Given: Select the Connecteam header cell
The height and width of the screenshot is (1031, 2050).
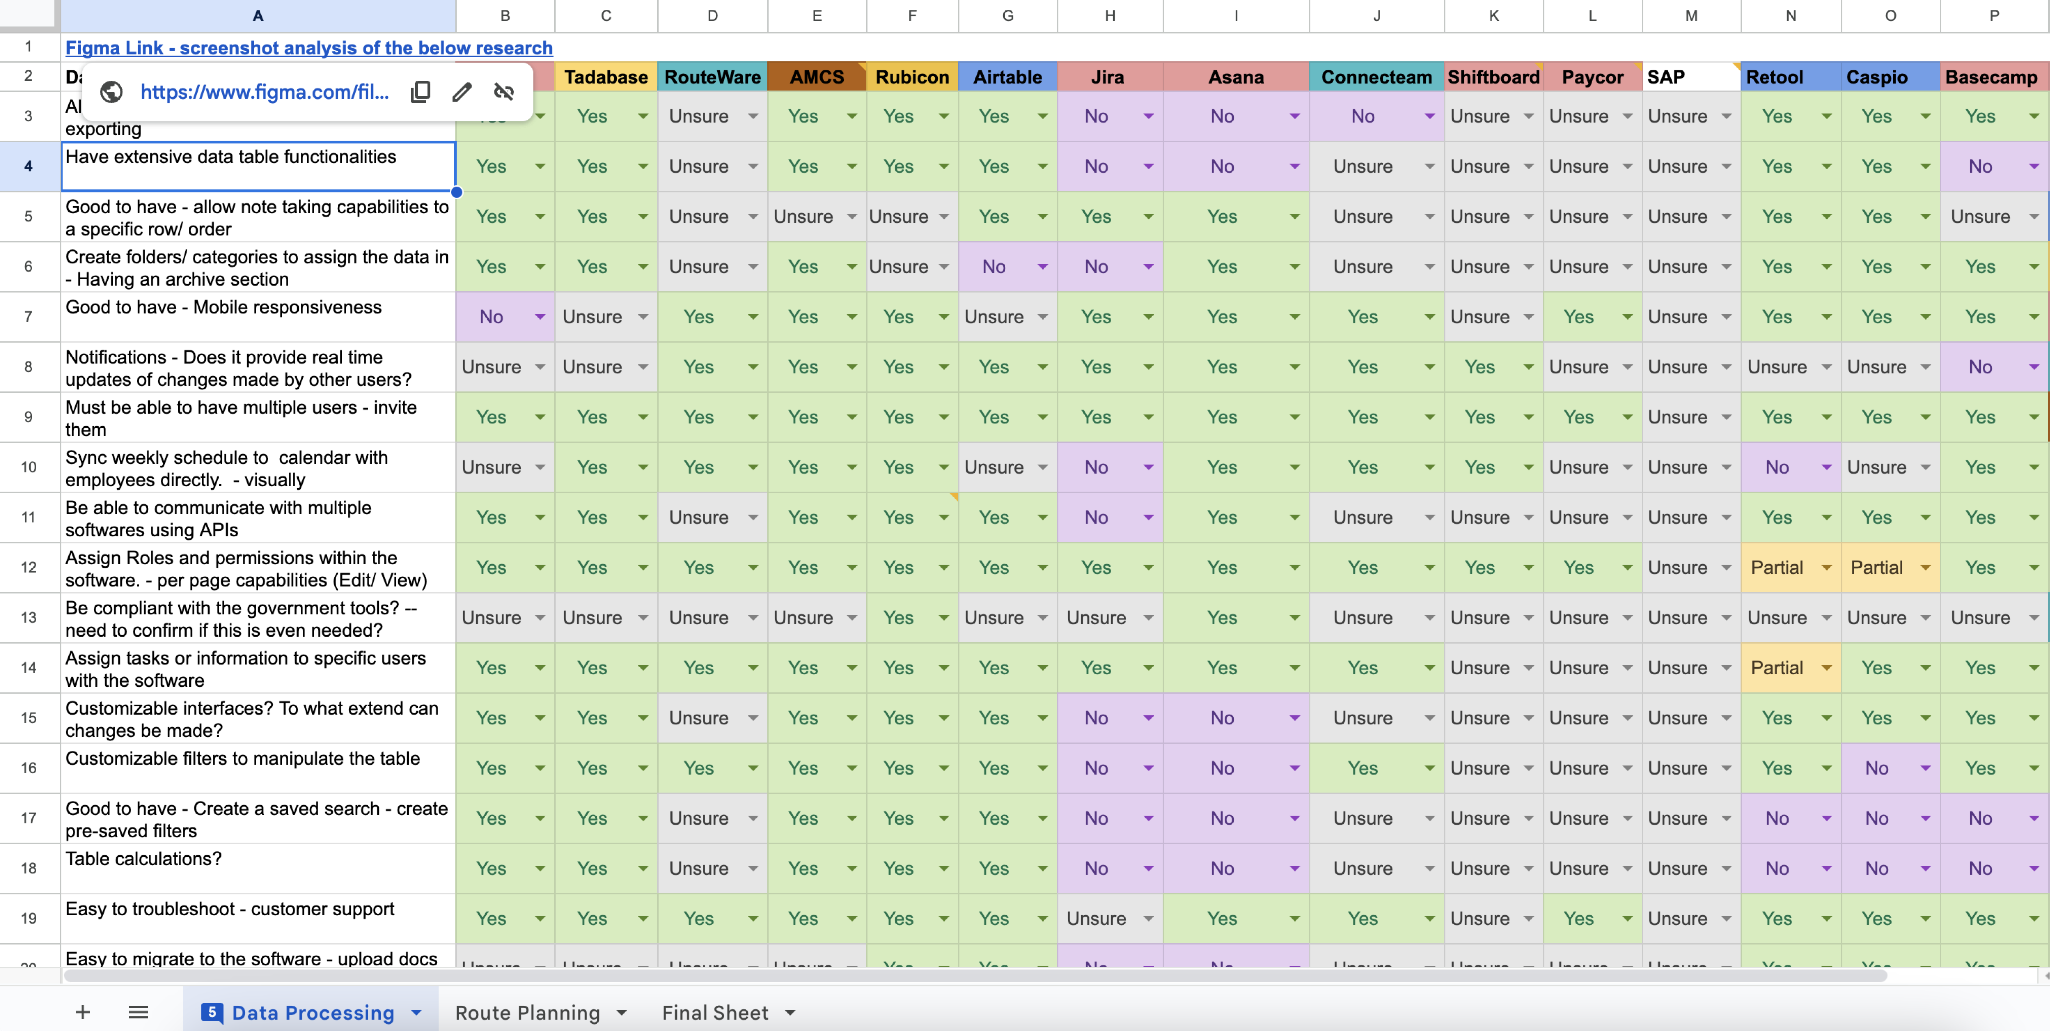Looking at the screenshot, I should coord(1376,77).
